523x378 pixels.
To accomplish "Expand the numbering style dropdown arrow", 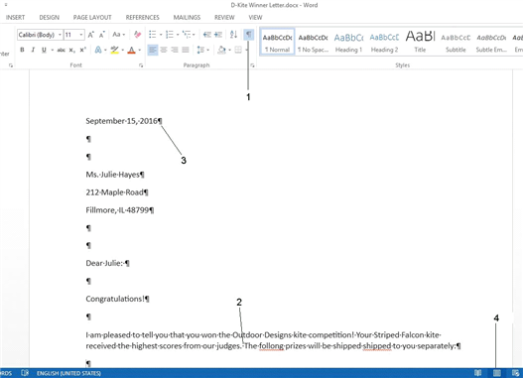I will click(x=178, y=35).
